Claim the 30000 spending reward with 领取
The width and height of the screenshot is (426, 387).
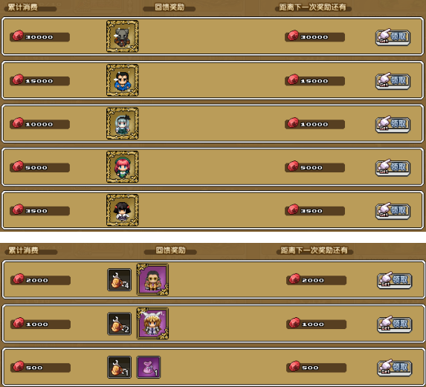[x=393, y=37]
